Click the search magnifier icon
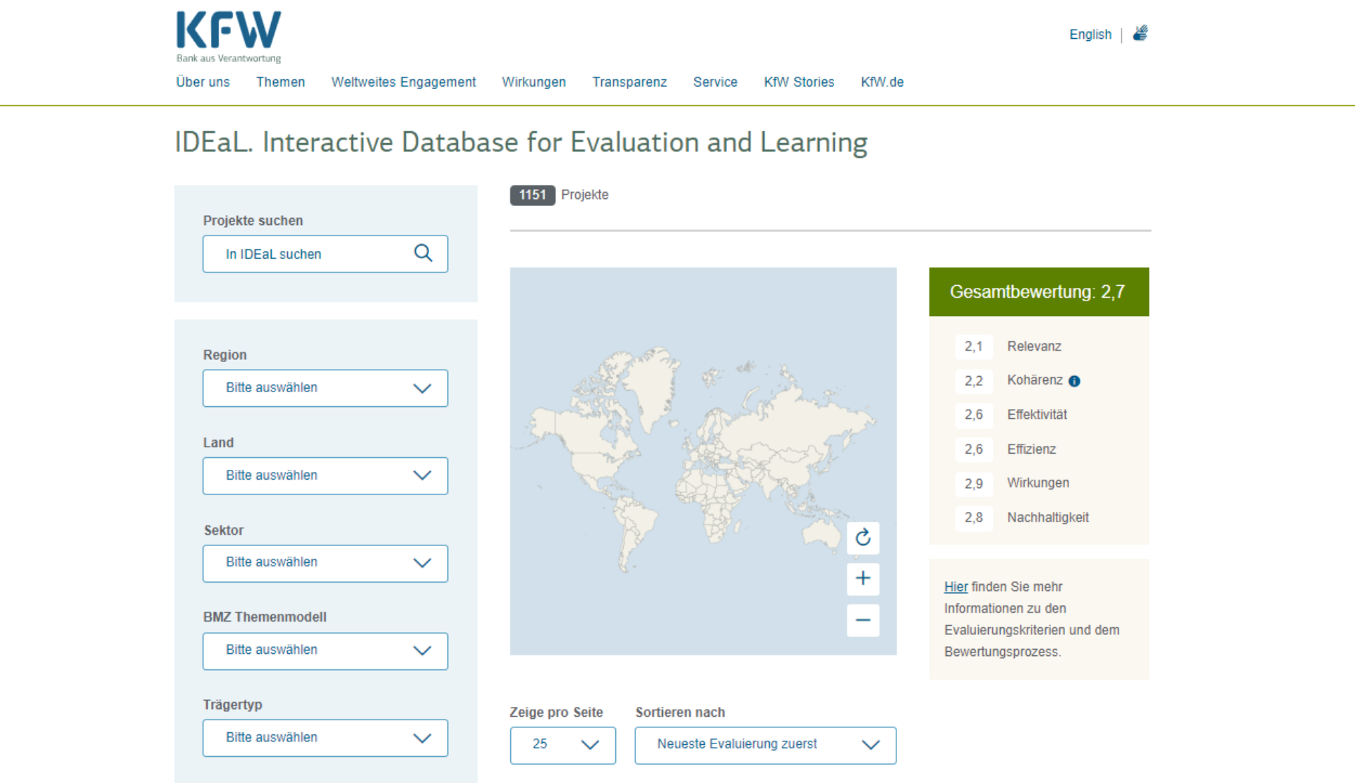The width and height of the screenshot is (1355, 783). [423, 253]
